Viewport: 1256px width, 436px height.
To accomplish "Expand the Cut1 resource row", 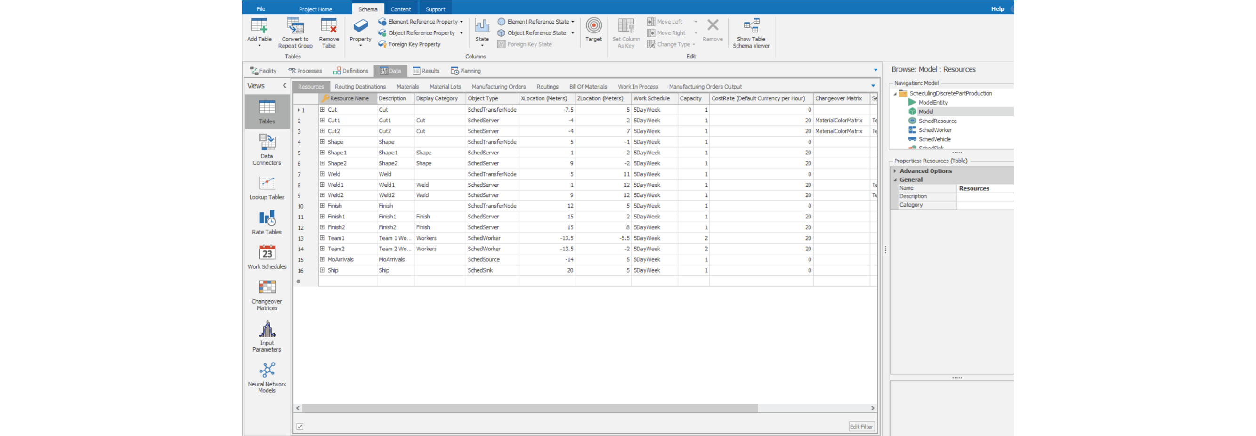I will pos(322,121).
